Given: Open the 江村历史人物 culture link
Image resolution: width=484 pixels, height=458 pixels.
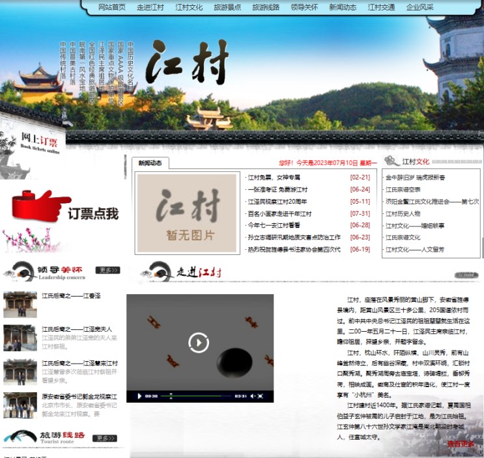Looking at the screenshot, I should click(403, 213).
